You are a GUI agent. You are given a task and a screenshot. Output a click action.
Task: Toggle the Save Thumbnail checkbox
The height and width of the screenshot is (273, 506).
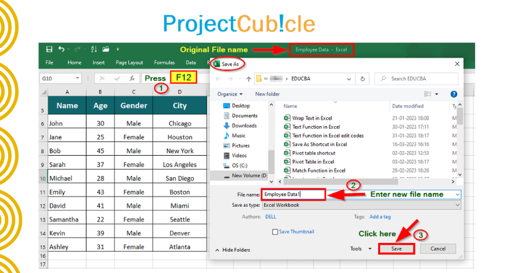pyautogui.click(x=275, y=232)
